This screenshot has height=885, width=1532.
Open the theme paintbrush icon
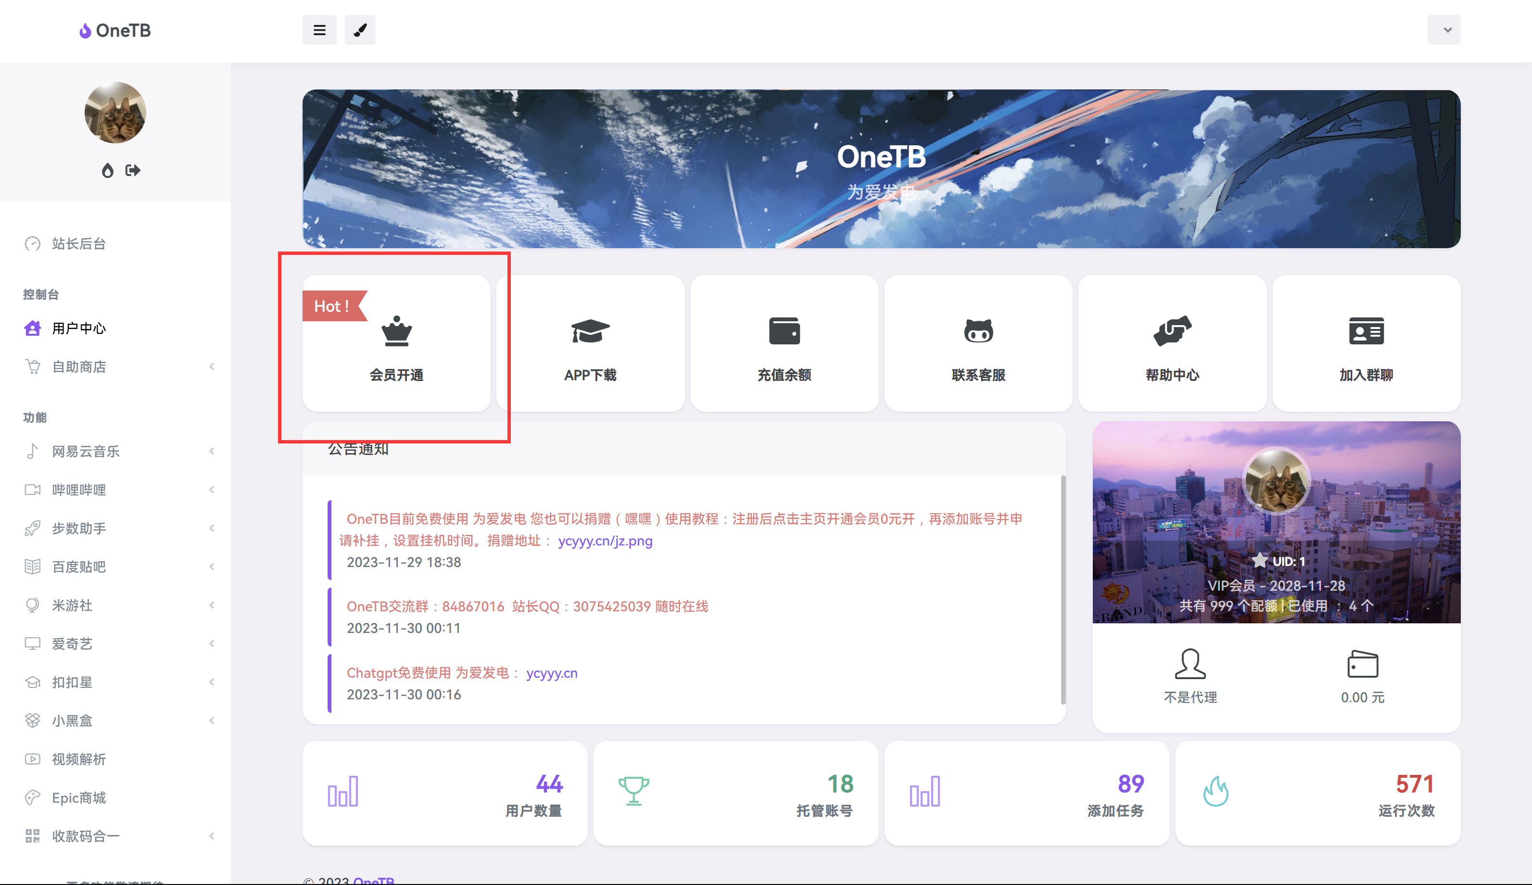(360, 30)
